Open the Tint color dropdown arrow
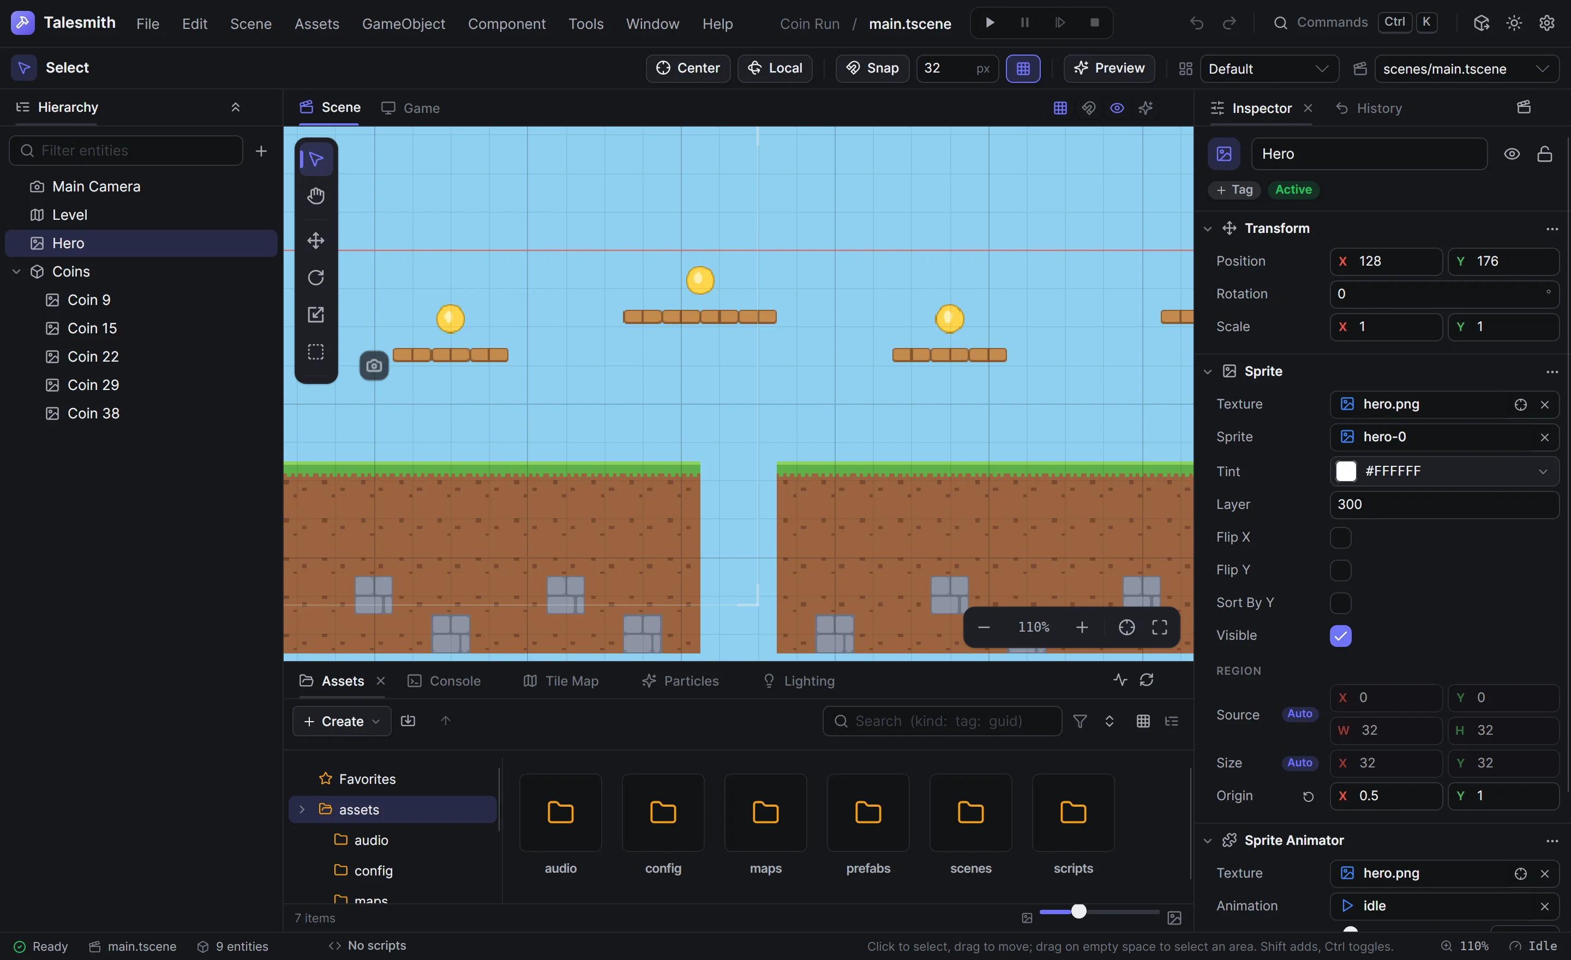1571x960 pixels. [x=1543, y=472]
